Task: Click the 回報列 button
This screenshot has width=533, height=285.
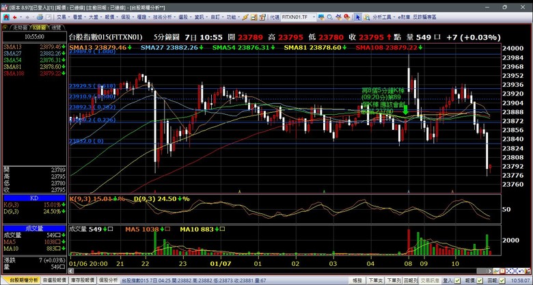Action: (x=411, y=281)
